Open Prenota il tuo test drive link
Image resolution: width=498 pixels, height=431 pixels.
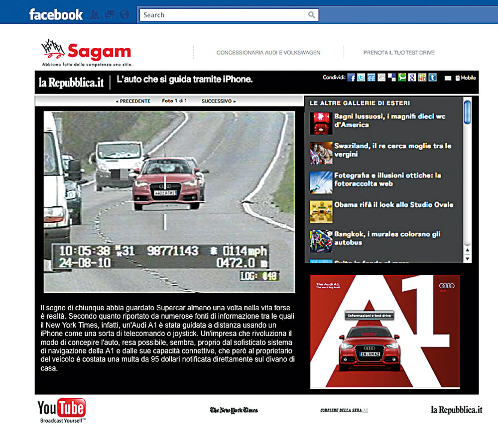399,53
